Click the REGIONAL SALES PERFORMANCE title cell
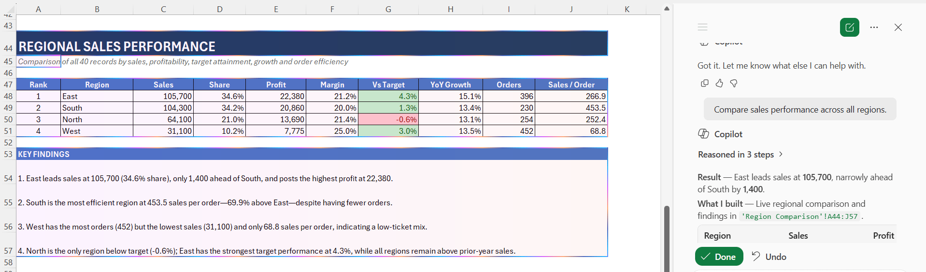This screenshot has height=272, width=926. (312, 43)
